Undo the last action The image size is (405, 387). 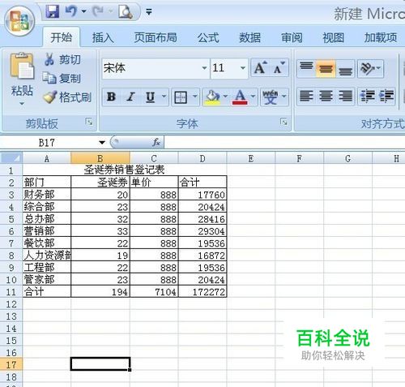[x=71, y=11]
